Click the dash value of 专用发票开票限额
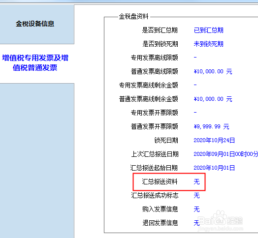 click(x=195, y=113)
